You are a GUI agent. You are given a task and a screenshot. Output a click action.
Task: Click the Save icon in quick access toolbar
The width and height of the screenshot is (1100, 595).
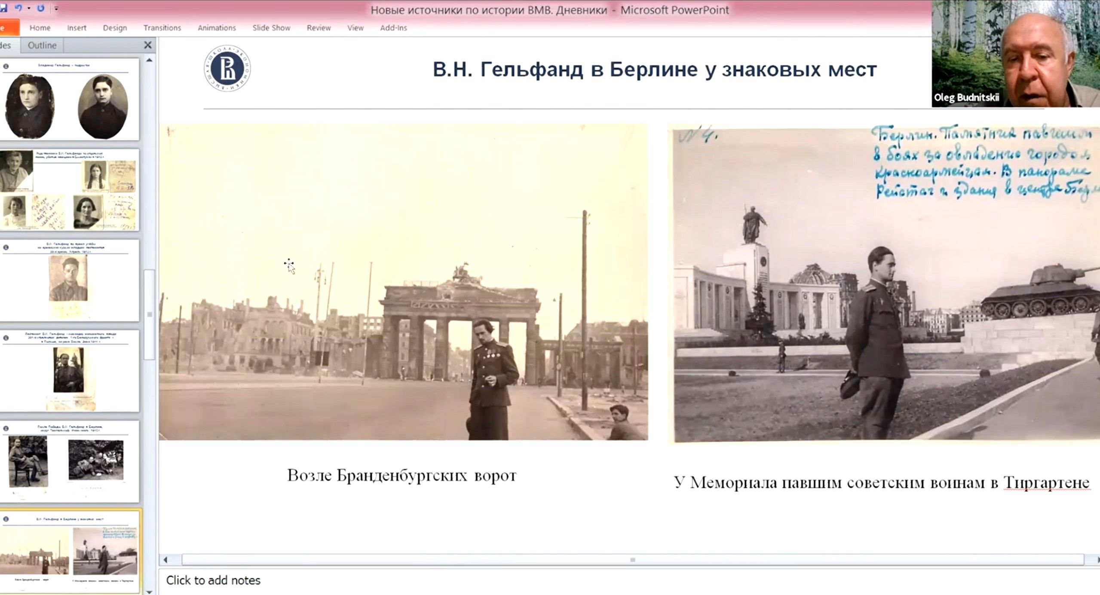pos(3,8)
